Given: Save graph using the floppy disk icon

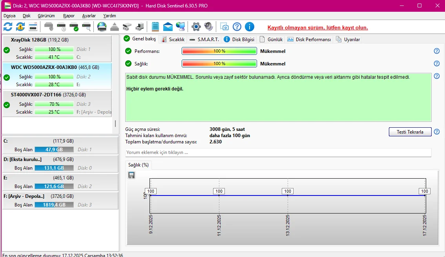Looking at the screenshot, I should click(131, 175).
